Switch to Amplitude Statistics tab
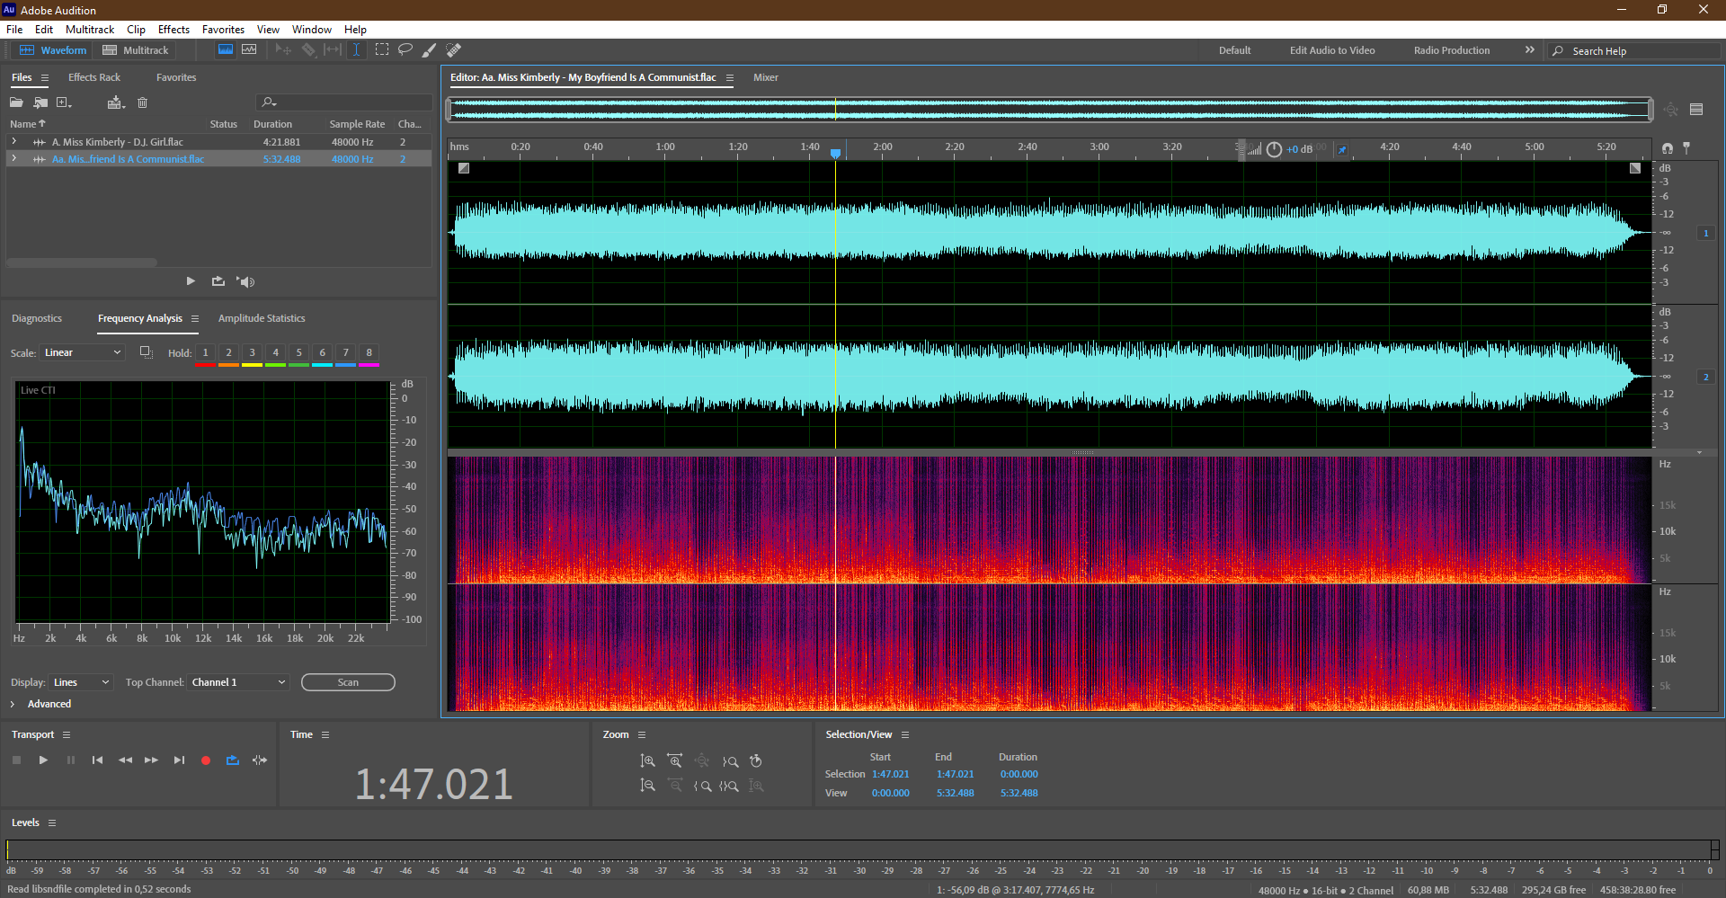 coord(261,318)
